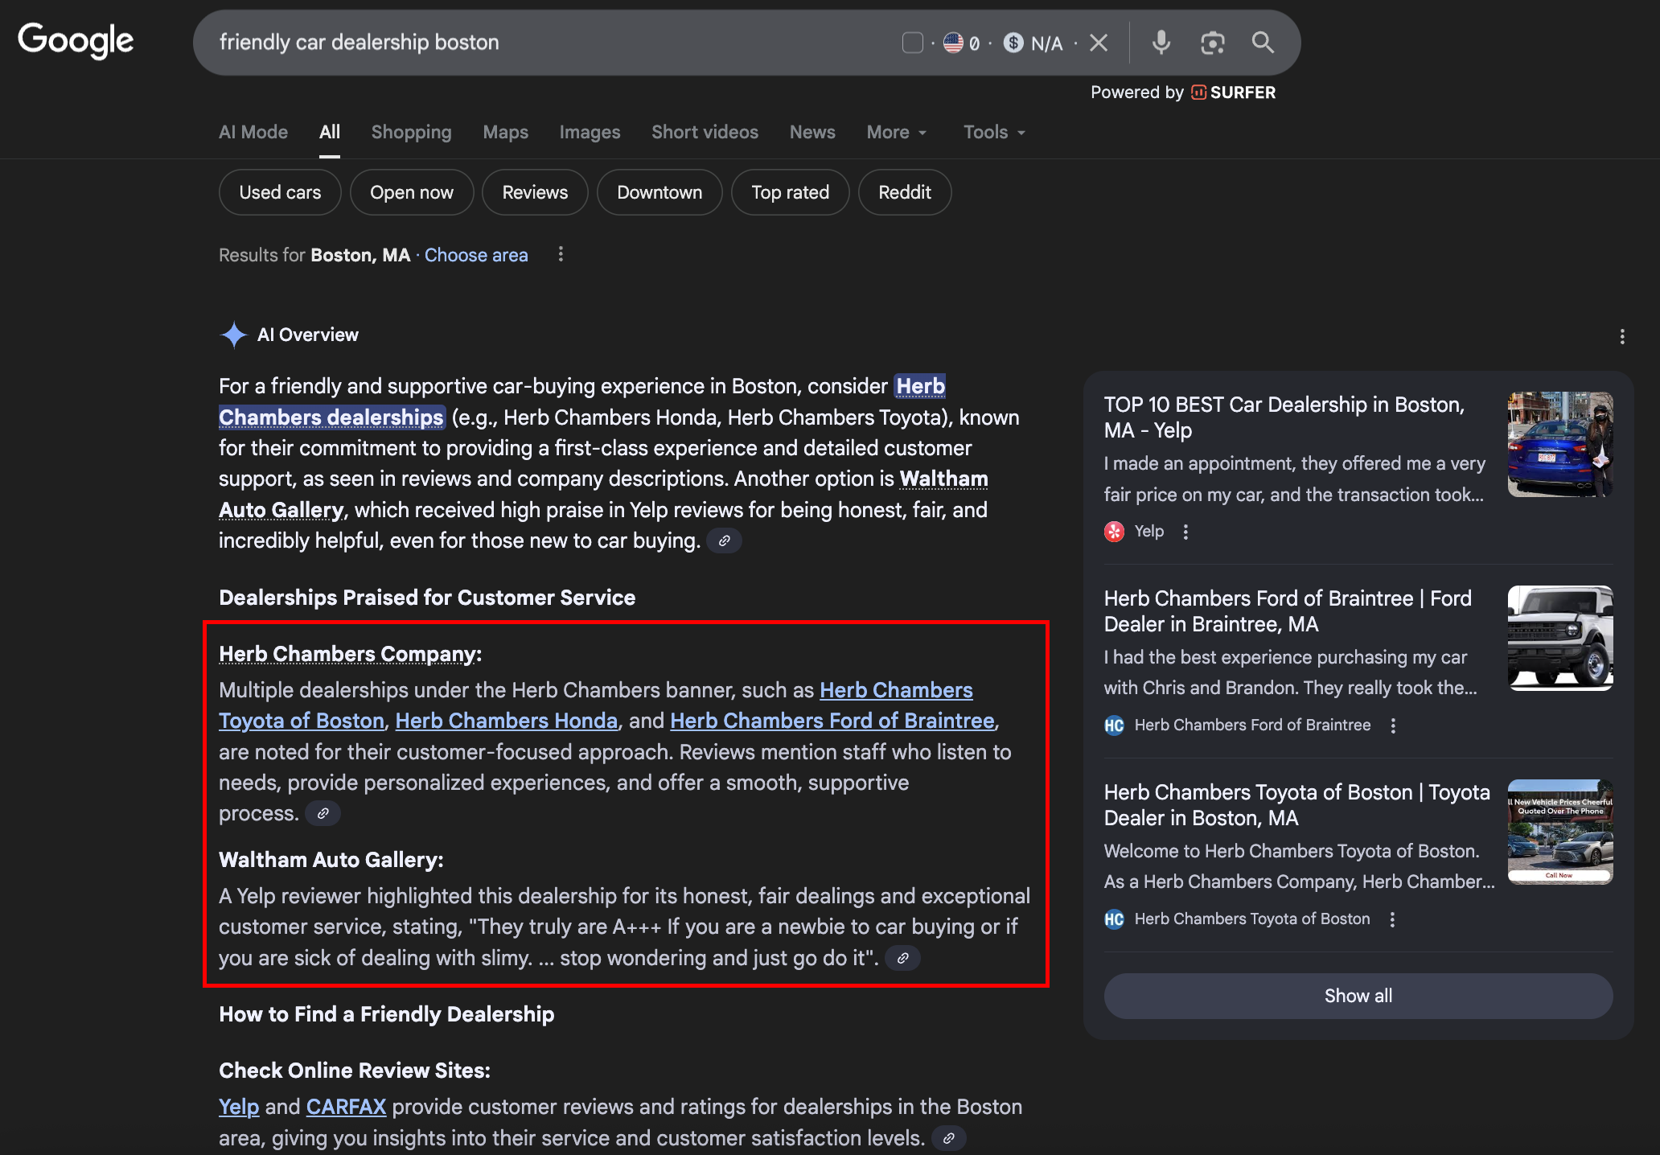View the News tab

tap(812, 132)
